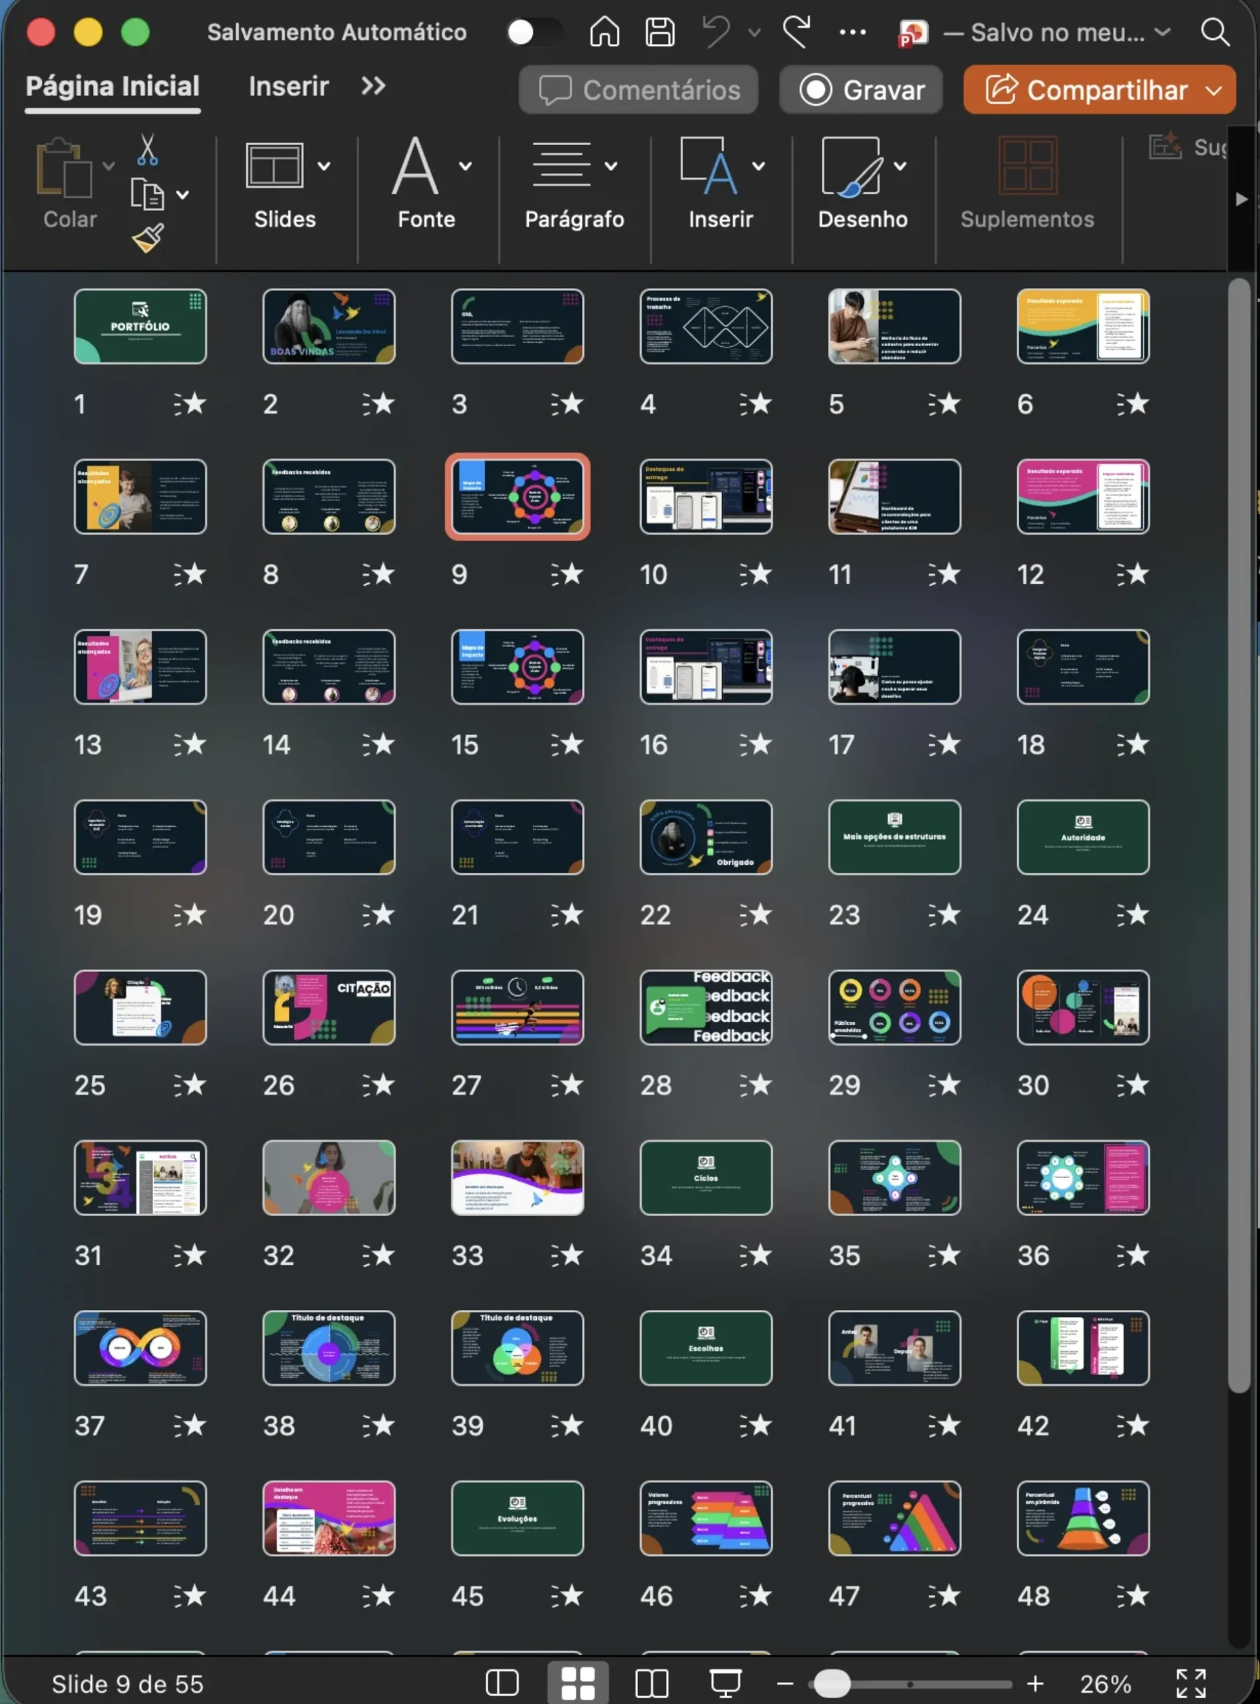Click fit-to-window expand icon in status bar
This screenshot has height=1704, width=1260.
(x=1191, y=1683)
